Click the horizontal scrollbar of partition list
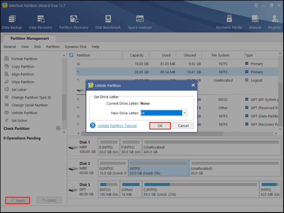 click(x=152, y=133)
